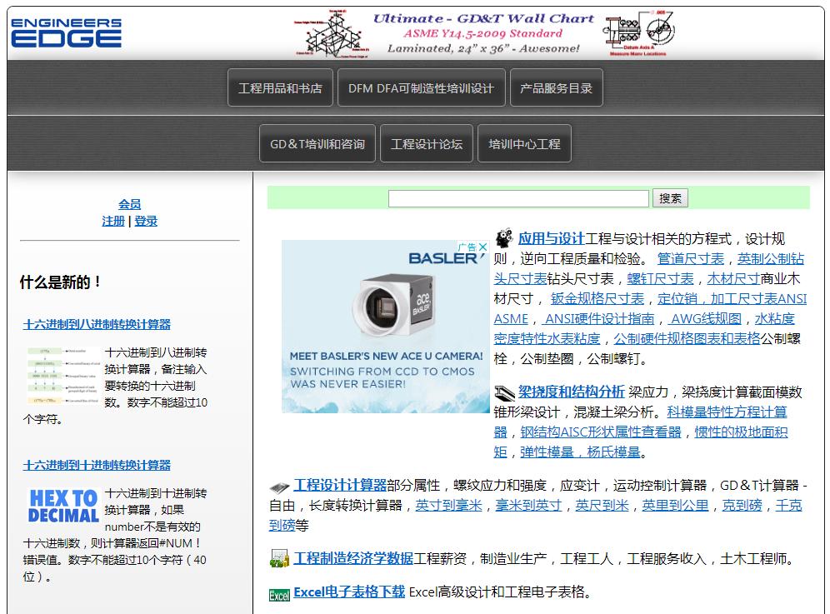Click the 产品服务目录 button
Screen dimensions: 830x614
coord(556,87)
